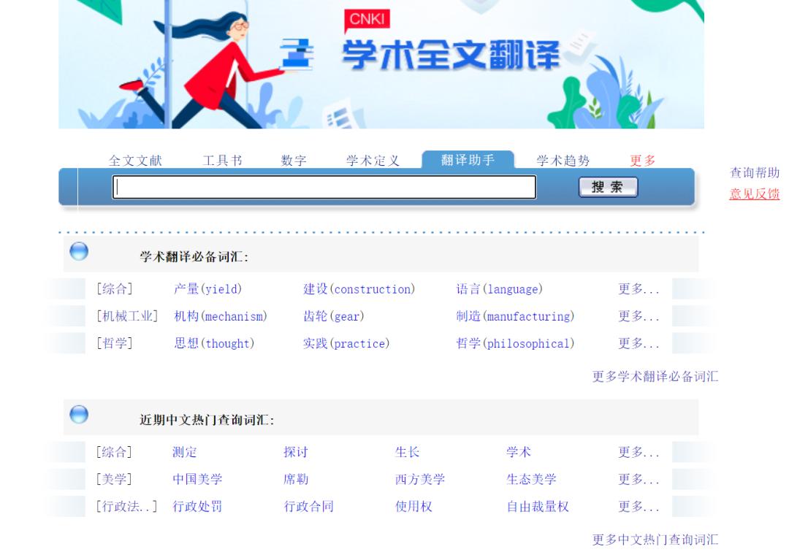The image size is (789, 552).
Task: Open the 学术定义 tab
Action: pos(373,161)
